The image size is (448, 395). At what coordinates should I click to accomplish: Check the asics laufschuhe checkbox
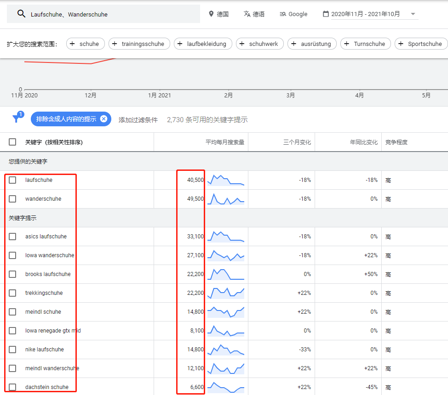[x=12, y=237]
